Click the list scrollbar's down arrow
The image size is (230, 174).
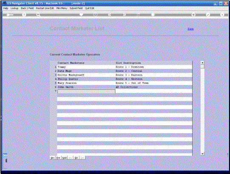click(202, 154)
